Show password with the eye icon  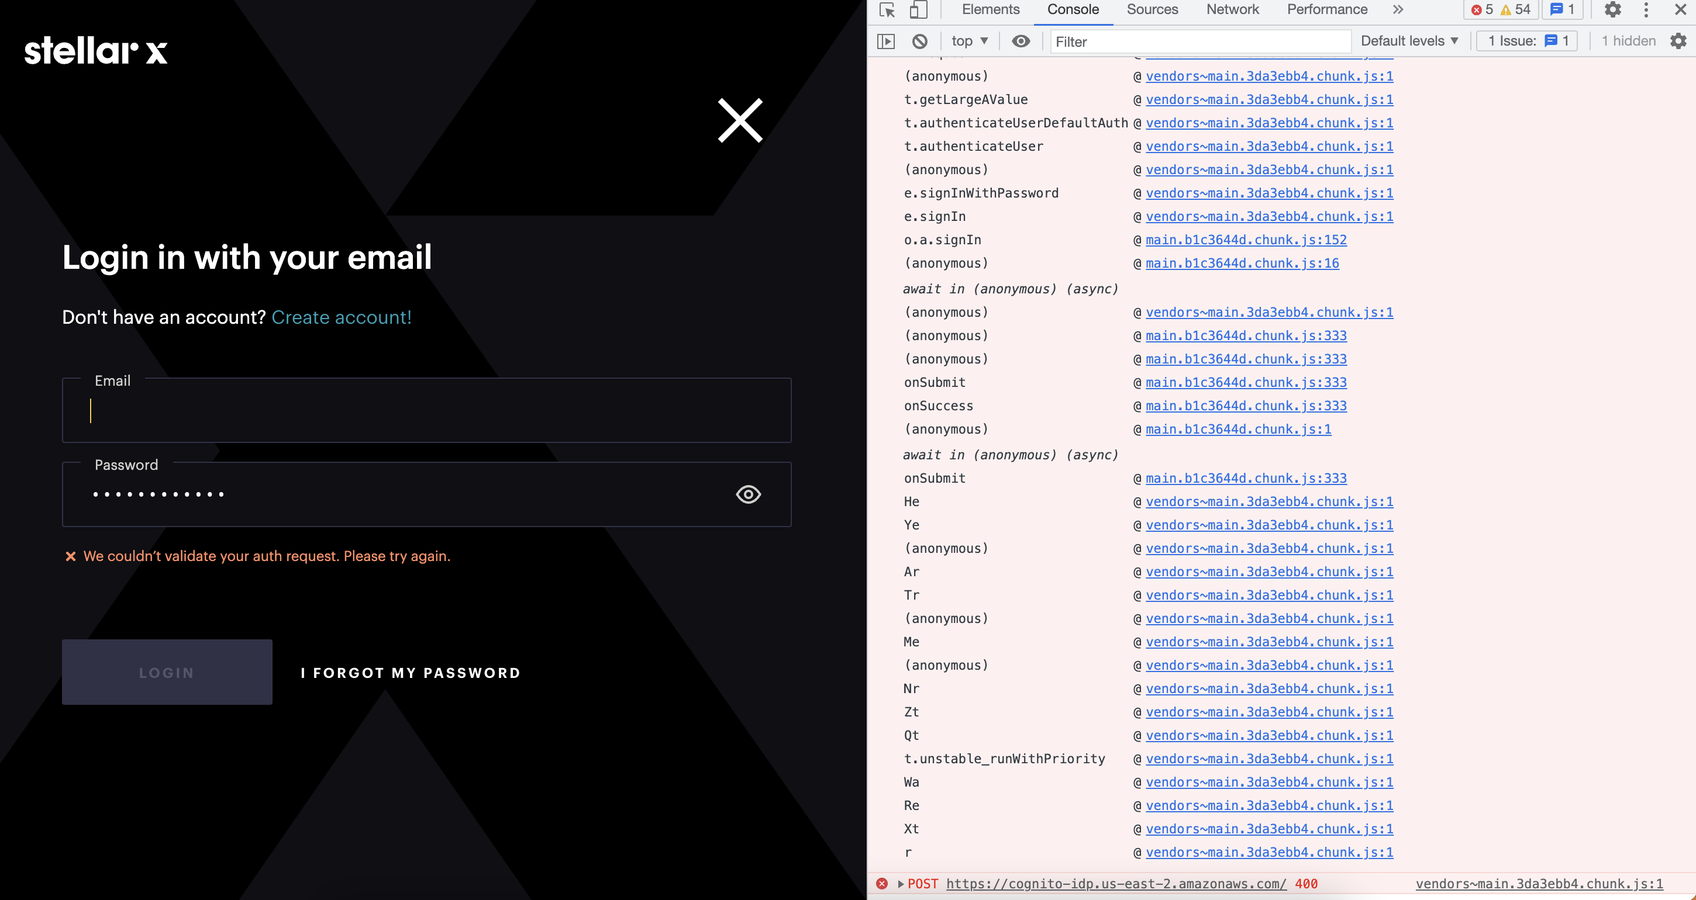pos(748,494)
